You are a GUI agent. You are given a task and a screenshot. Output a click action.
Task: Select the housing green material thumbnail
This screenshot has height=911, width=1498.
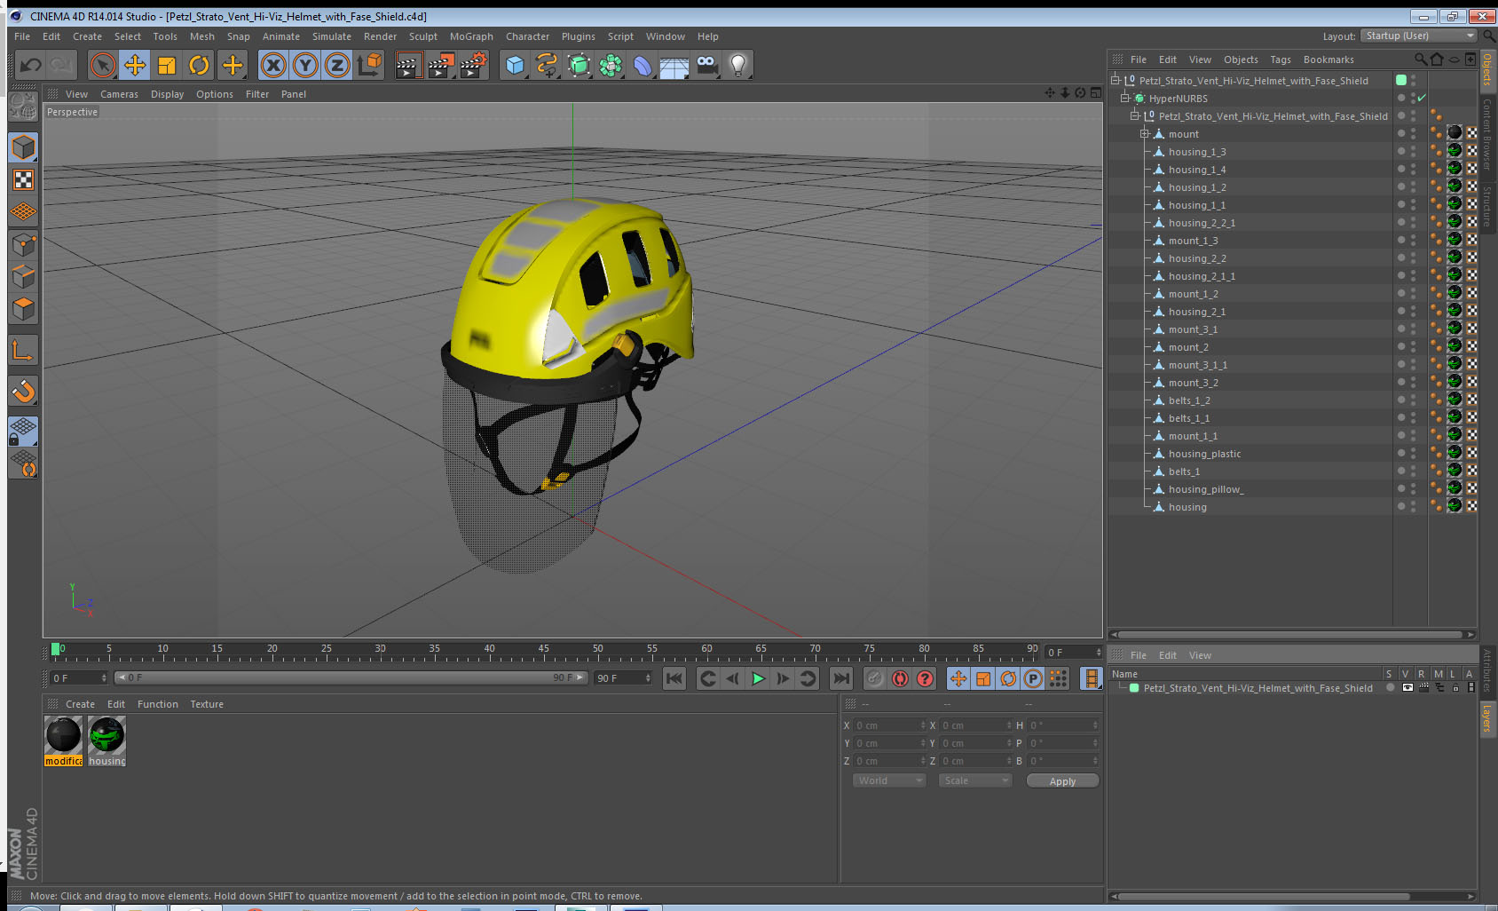(107, 736)
